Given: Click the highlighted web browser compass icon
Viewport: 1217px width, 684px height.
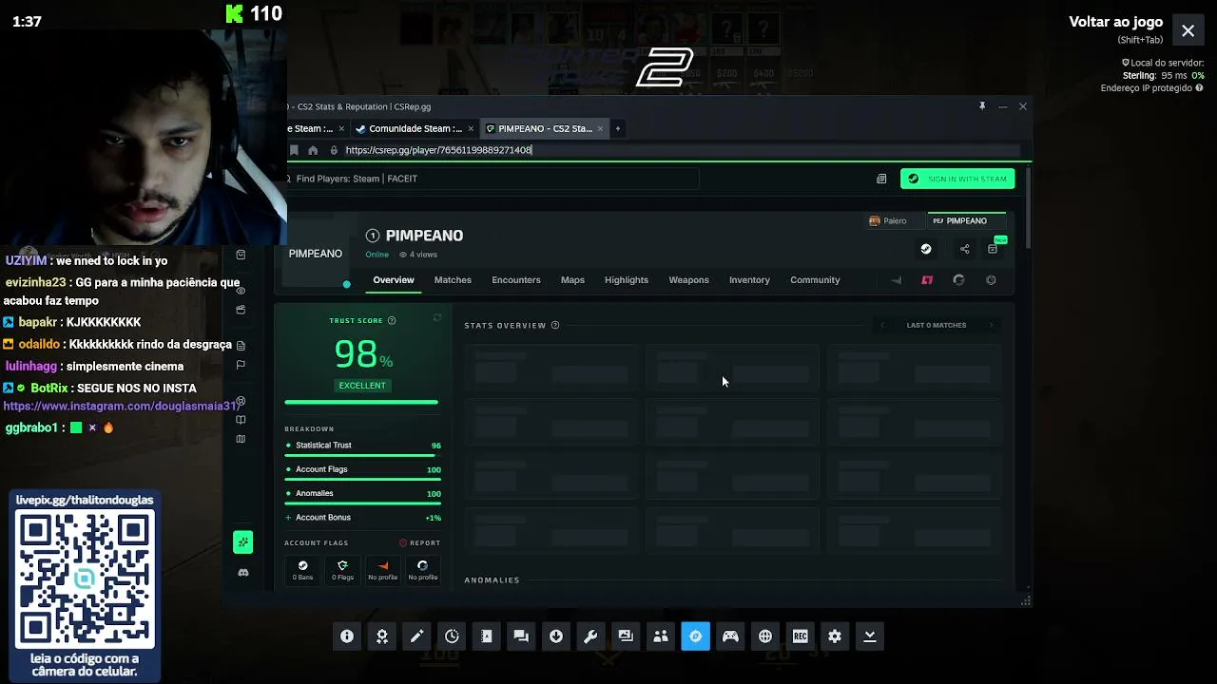Looking at the screenshot, I should [695, 636].
